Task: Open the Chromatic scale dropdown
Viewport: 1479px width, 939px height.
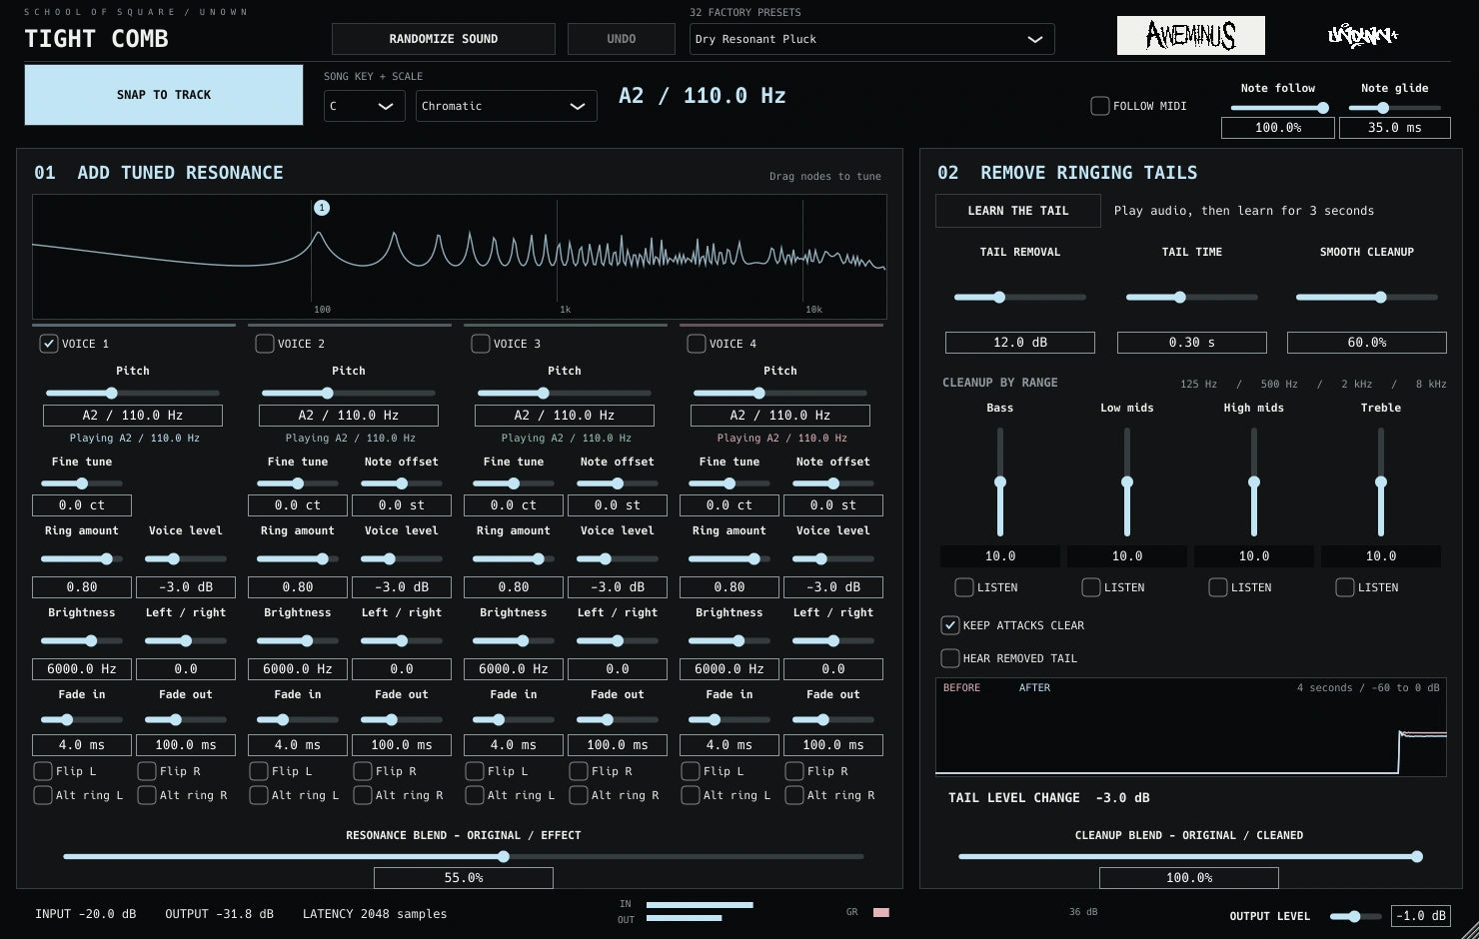Action: click(506, 106)
